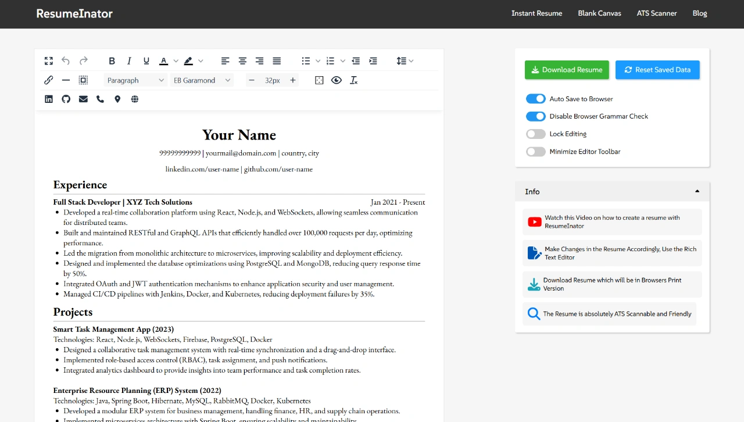Open the line spacing dropdown
Screen dimensions: 744x422
point(405,61)
